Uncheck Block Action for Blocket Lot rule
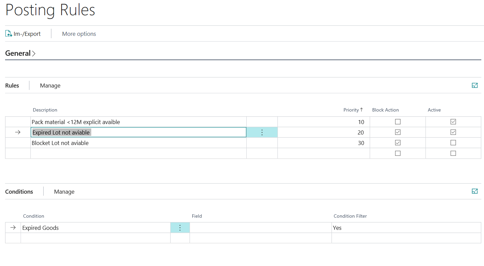 click(398, 143)
